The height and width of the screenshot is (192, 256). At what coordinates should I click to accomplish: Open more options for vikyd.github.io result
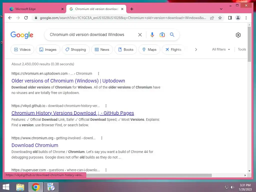[x=106, y=106]
